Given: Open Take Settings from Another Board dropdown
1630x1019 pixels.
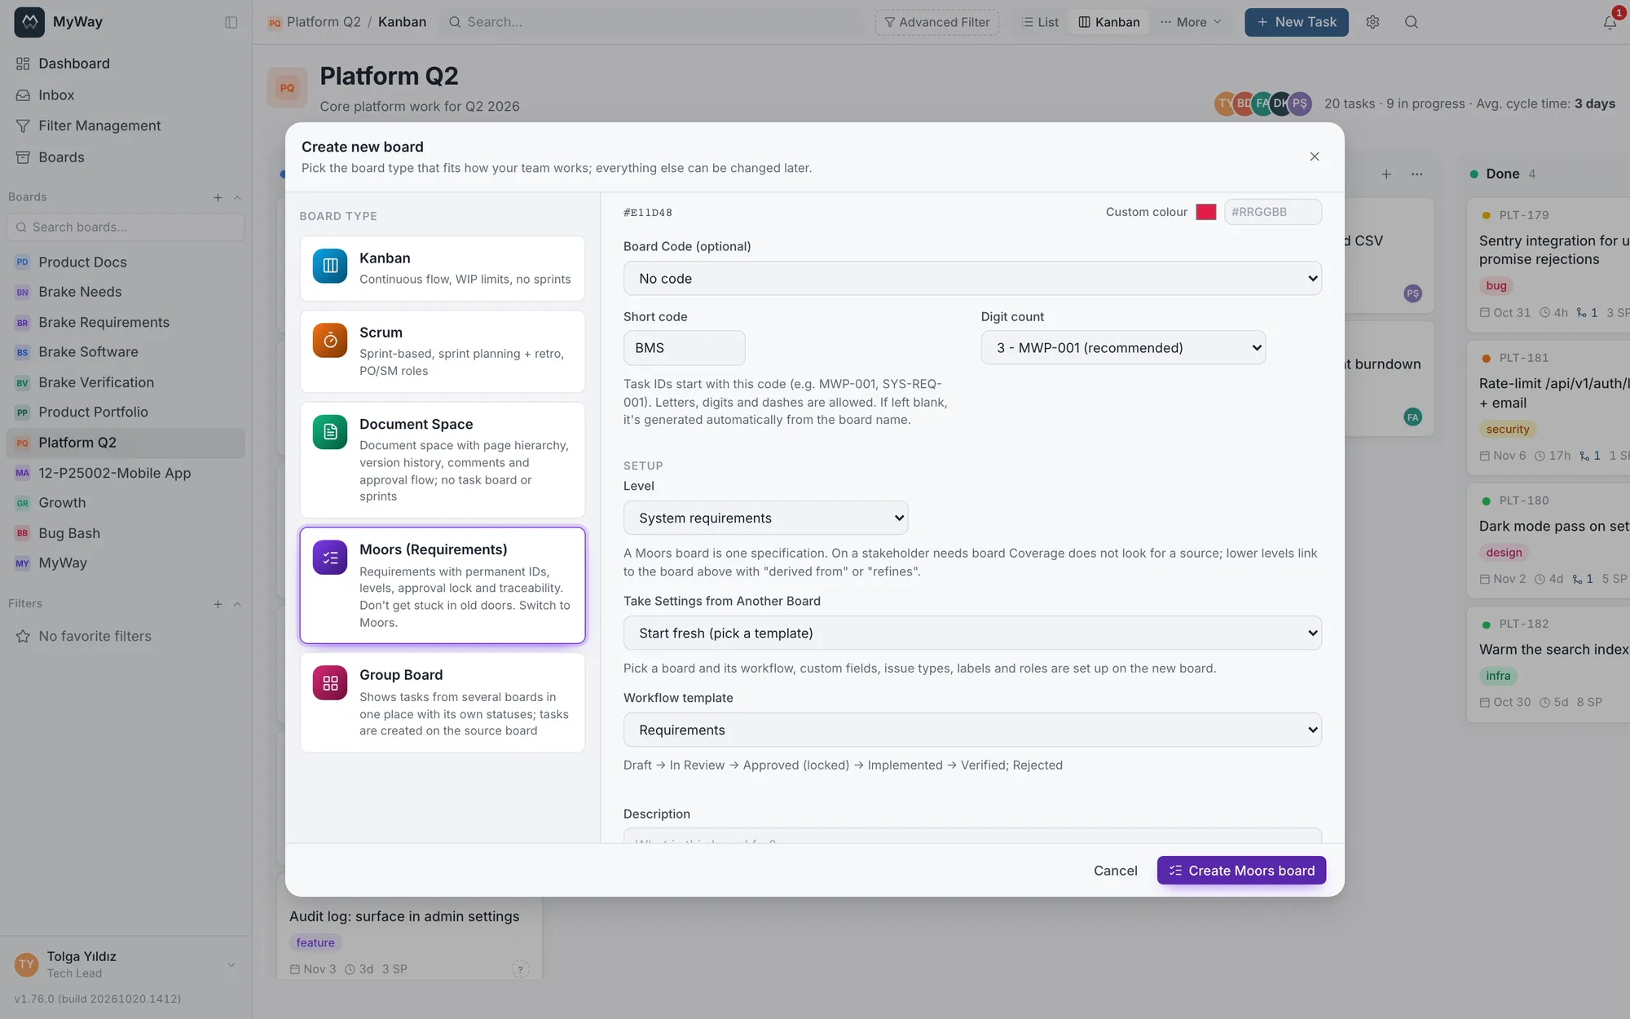Looking at the screenshot, I should tap(972, 633).
